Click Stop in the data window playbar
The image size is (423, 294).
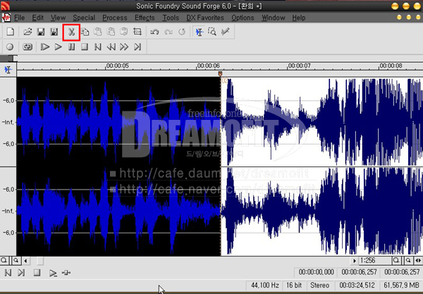pyautogui.click(x=37, y=273)
